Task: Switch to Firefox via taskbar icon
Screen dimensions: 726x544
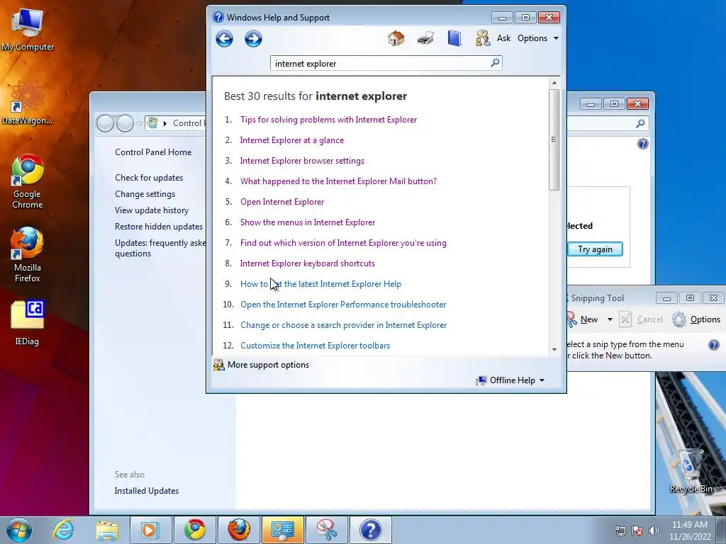Action: pyautogui.click(x=239, y=530)
